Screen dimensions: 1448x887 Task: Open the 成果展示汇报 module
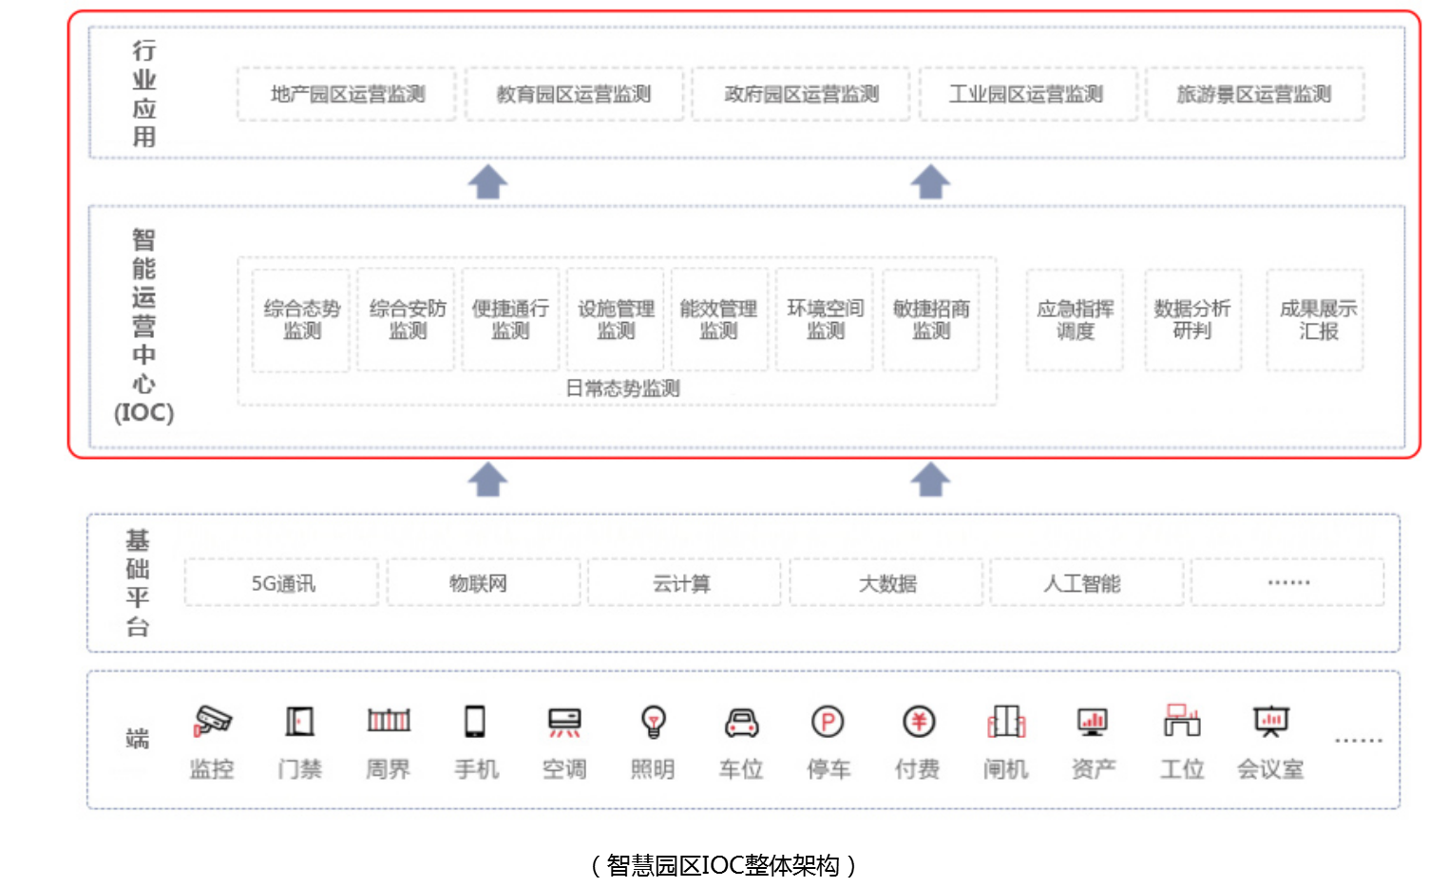tap(1316, 320)
